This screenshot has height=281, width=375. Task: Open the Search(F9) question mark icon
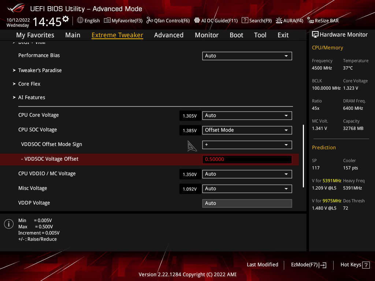click(245, 20)
